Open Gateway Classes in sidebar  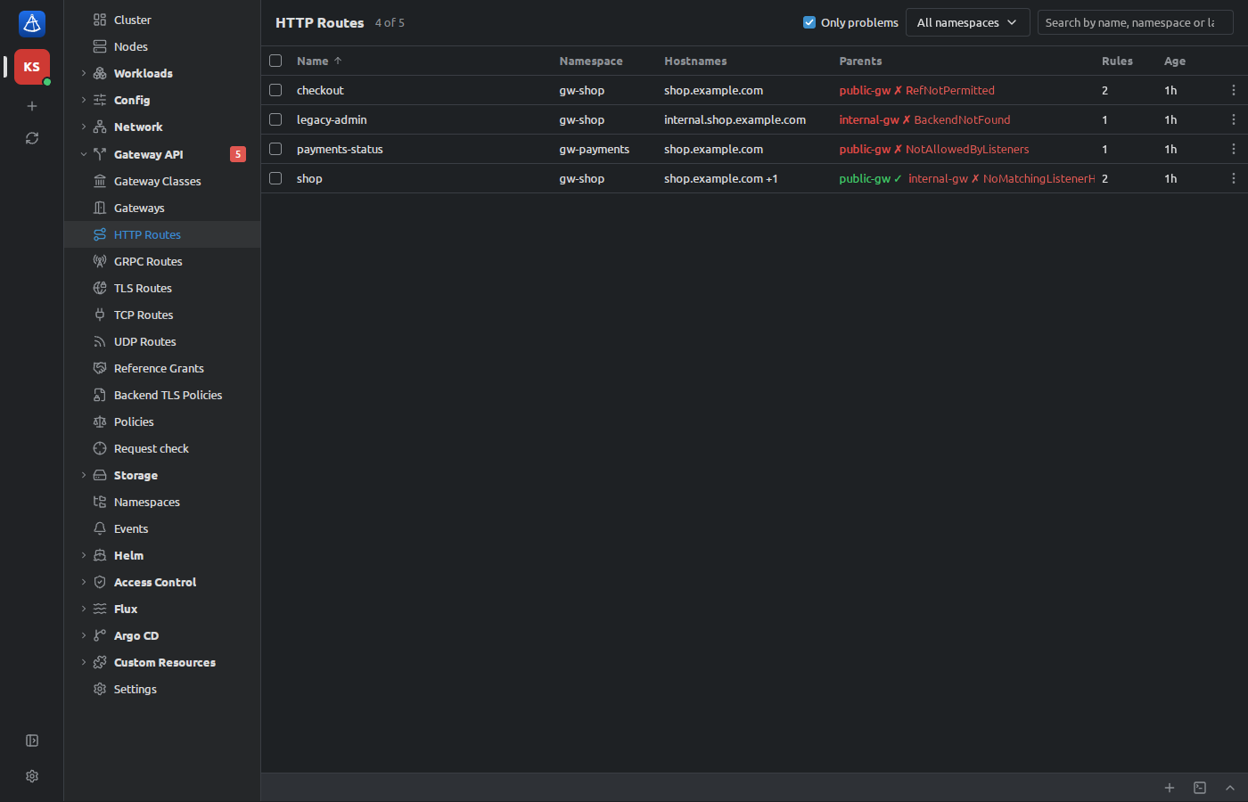pos(162,181)
